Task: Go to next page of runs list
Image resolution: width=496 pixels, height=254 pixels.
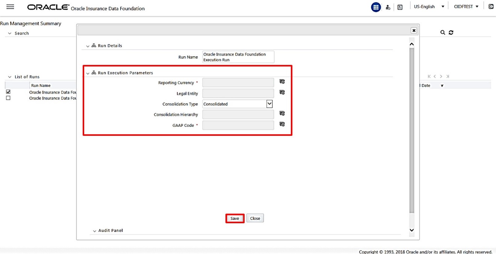Action: click(442, 77)
